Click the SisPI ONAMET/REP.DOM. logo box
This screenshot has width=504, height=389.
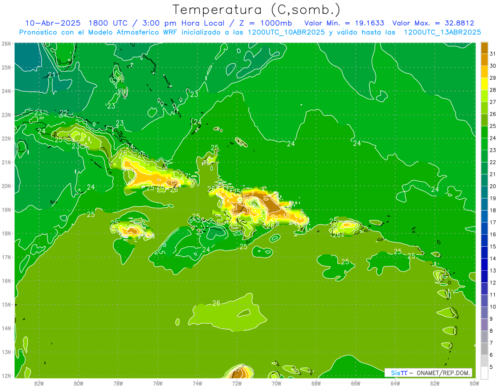428,373
